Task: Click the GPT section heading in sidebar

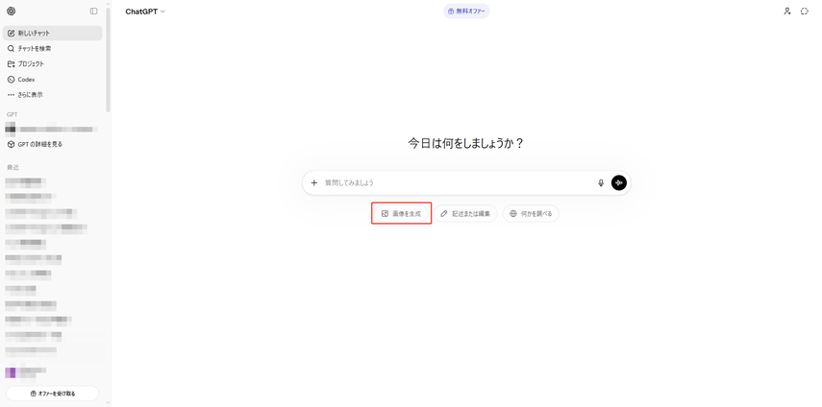Action: pyautogui.click(x=12, y=114)
